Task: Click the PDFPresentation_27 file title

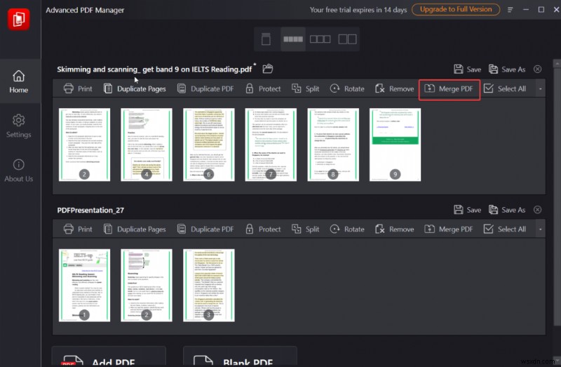Action: click(x=90, y=211)
